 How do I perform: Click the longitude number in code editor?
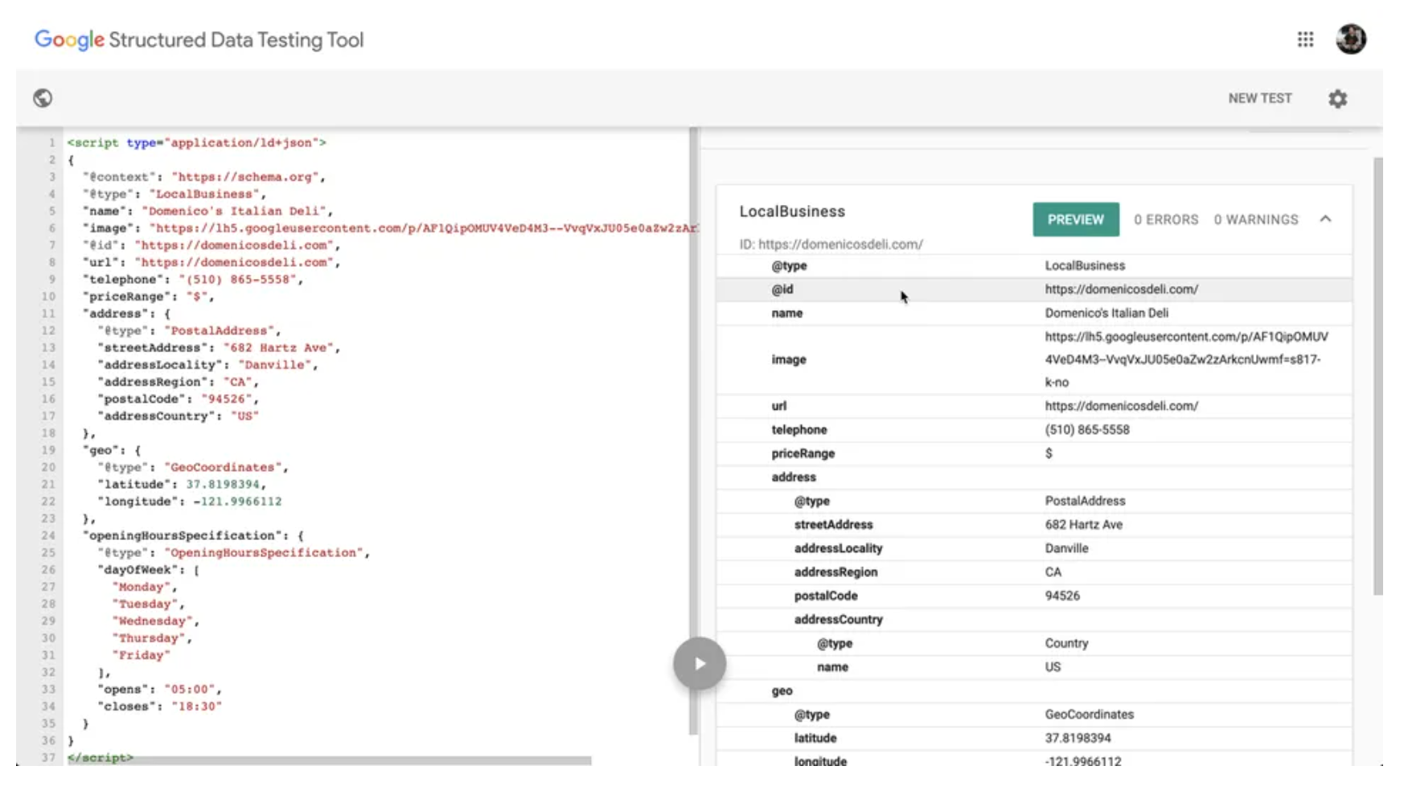tap(237, 502)
